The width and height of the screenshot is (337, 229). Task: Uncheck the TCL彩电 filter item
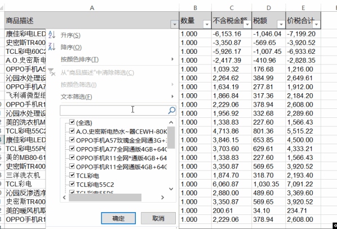[72, 175]
